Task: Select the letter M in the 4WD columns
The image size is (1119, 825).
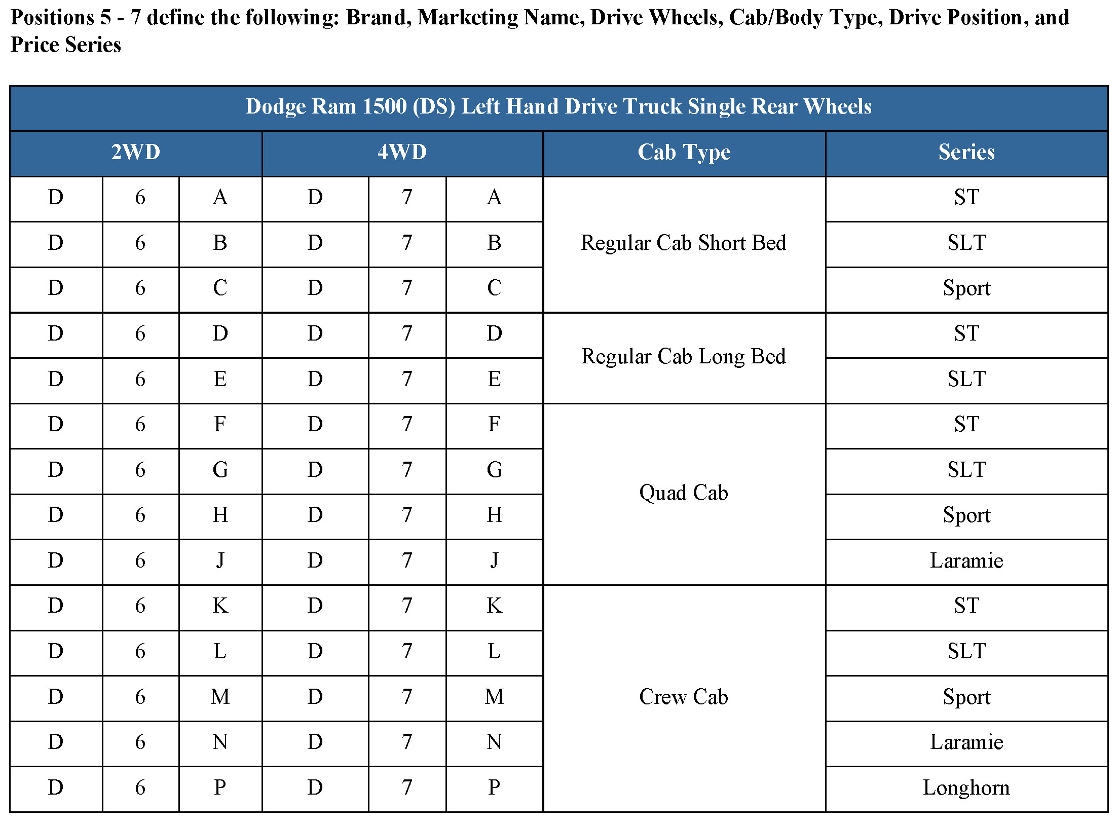Action: click(x=494, y=697)
